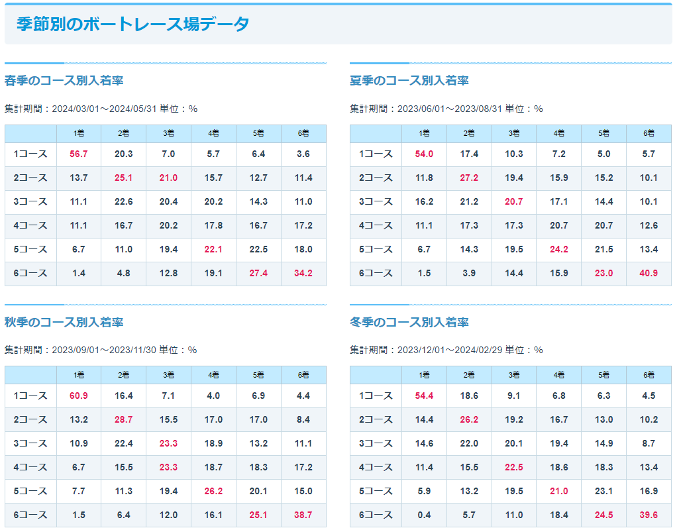Pick the 34.2 value in the spring table
Screen dimensions: 677x532
point(303,273)
